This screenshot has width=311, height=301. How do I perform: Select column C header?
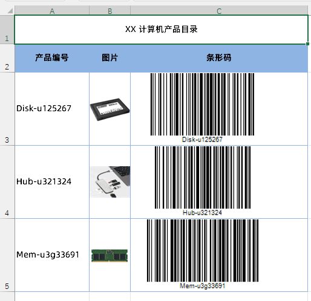219,11
